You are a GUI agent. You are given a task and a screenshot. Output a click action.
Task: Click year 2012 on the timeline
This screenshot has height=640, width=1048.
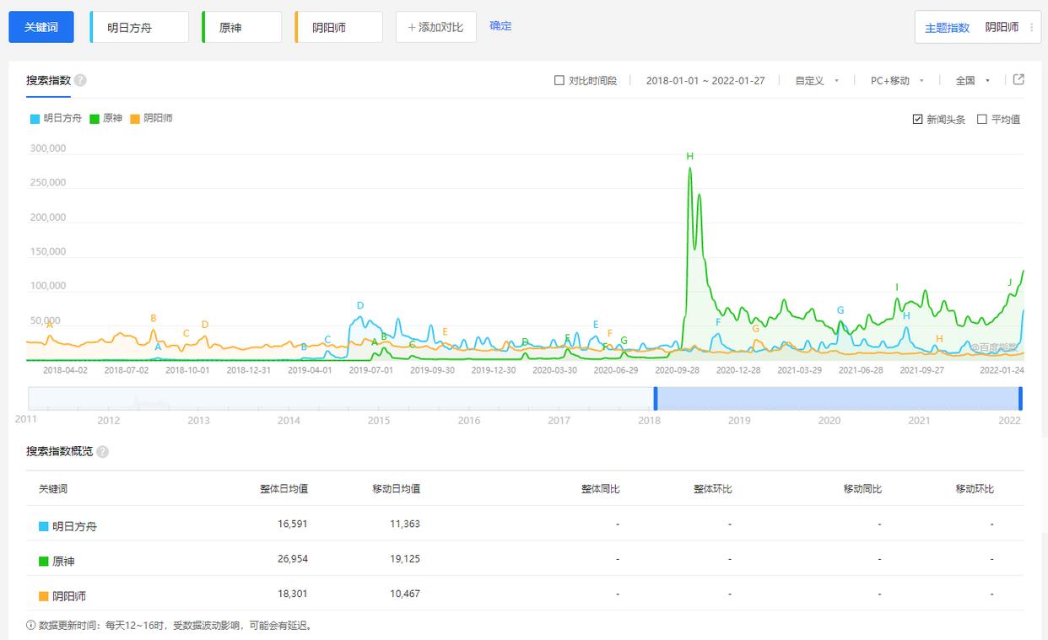point(108,421)
